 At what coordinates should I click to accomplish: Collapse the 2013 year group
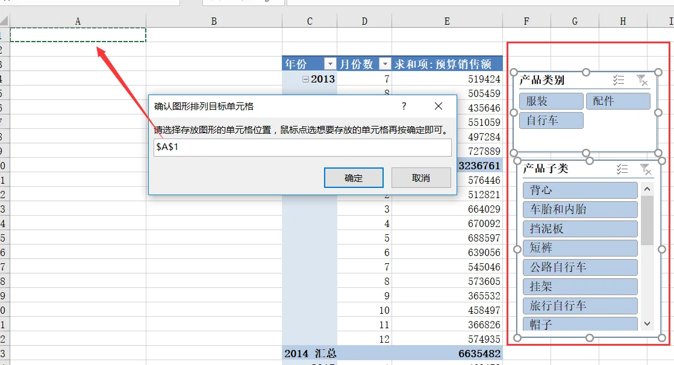click(305, 79)
